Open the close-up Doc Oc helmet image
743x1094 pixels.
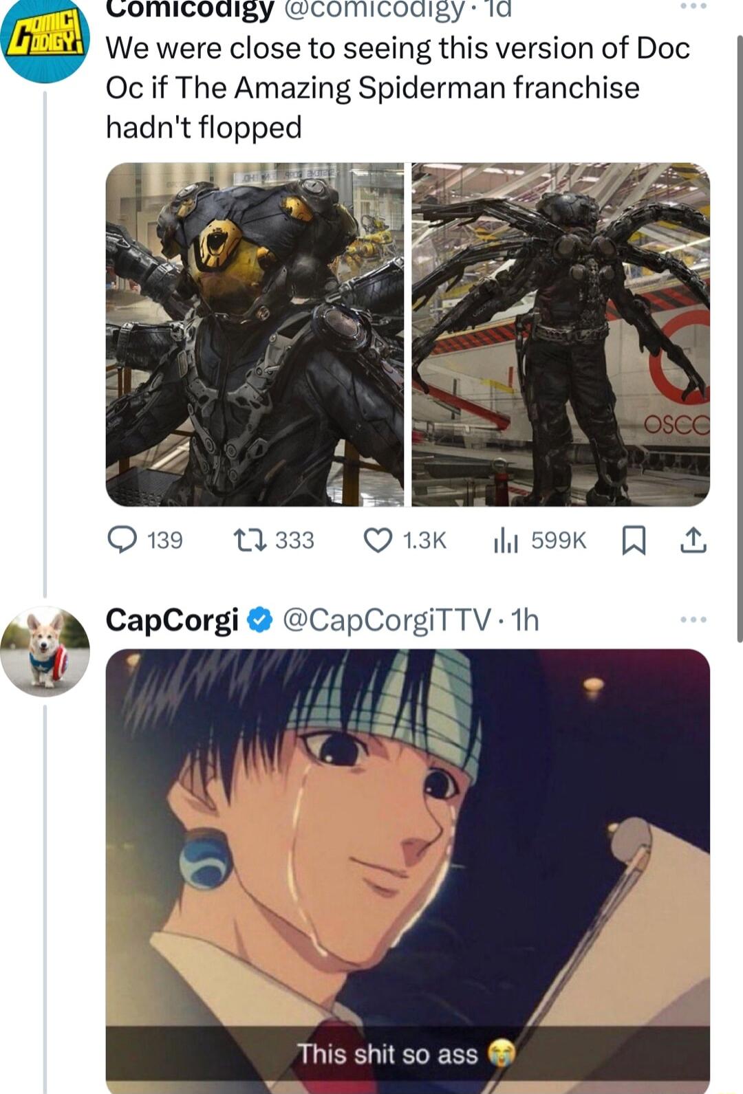[x=255, y=334]
